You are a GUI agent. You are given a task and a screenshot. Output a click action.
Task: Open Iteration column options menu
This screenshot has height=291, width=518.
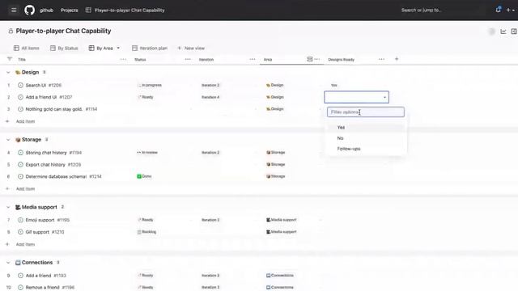pyautogui.click(x=252, y=59)
